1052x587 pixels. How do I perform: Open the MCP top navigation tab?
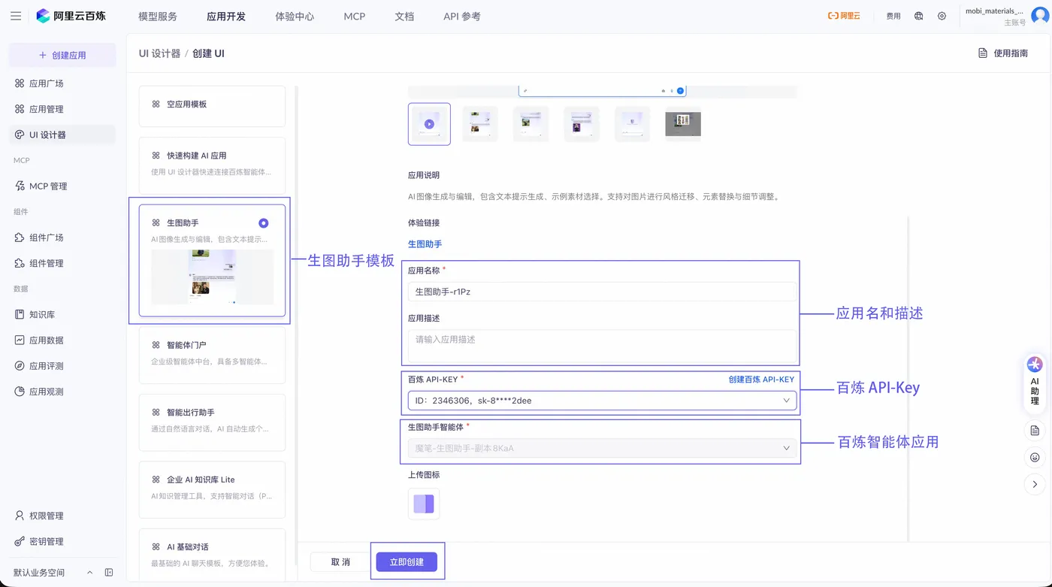coord(355,16)
